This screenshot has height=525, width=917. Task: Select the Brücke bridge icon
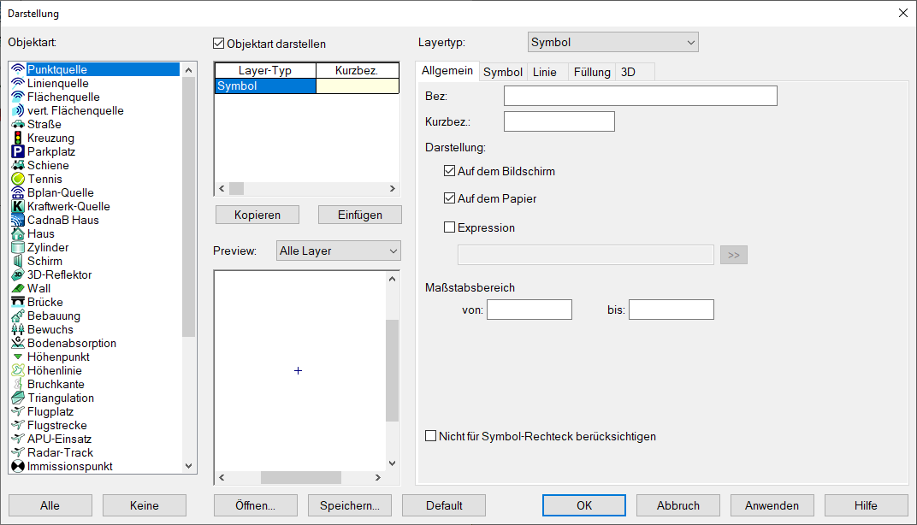(18, 302)
